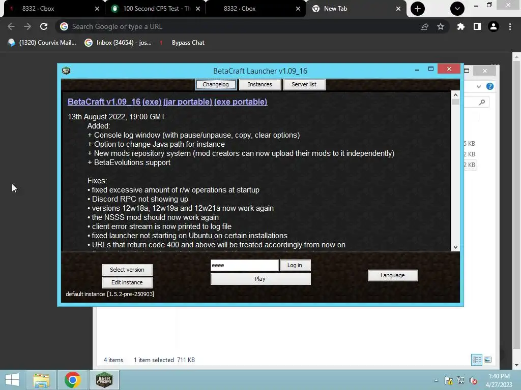Click the browser forward arrow

[x=27, y=26]
